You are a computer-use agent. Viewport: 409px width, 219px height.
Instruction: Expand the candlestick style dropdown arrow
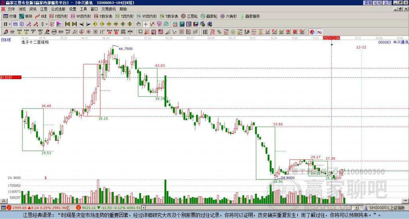[x=47, y=24]
